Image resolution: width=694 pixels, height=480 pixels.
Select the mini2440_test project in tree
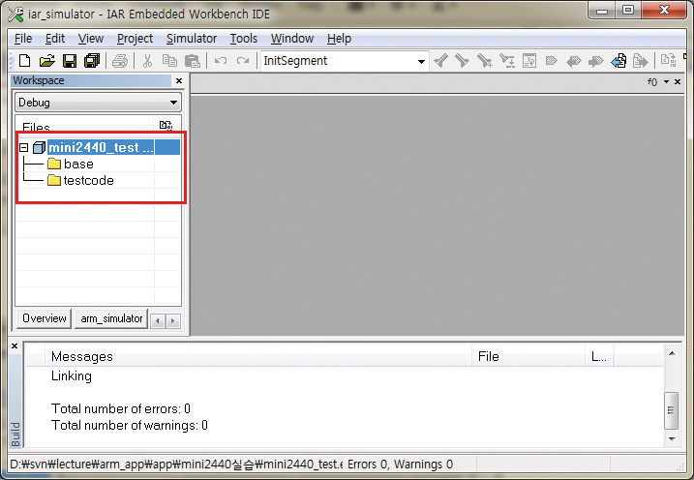[101, 147]
